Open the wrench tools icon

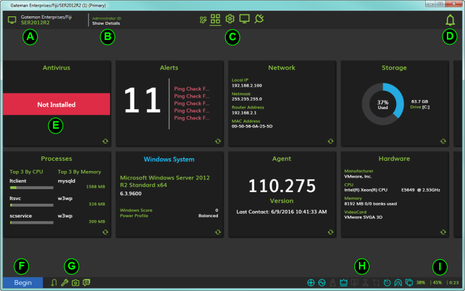(65, 283)
